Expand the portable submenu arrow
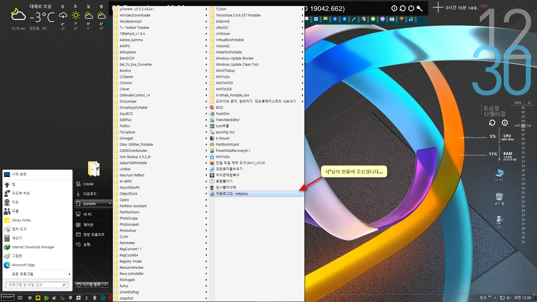Image resolution: width=537 pixels, height=302 pixels. 110,204
